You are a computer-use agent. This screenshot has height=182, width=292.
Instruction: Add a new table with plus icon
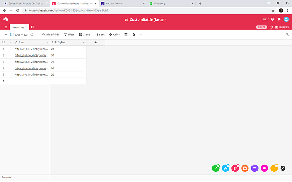click(33, 27)
